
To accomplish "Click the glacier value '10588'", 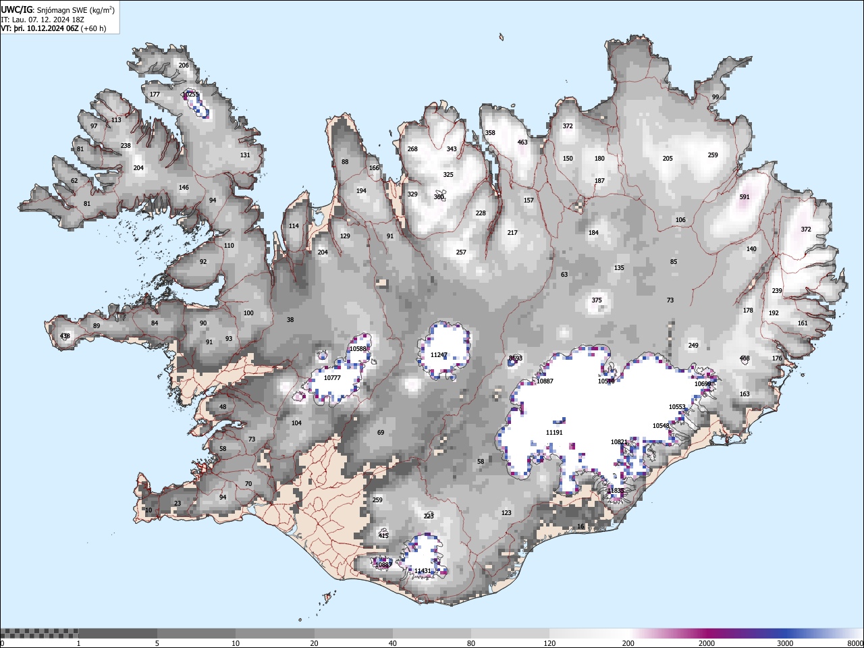I will click(x=358, y=349).
